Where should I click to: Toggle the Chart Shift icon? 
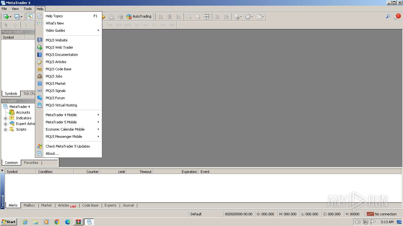(x=226, y=17)
